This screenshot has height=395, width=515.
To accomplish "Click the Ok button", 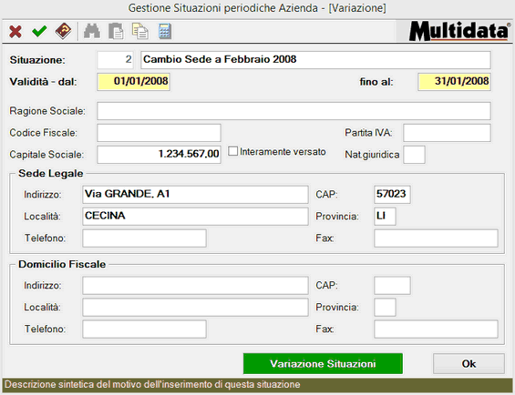I will [469, 363].
